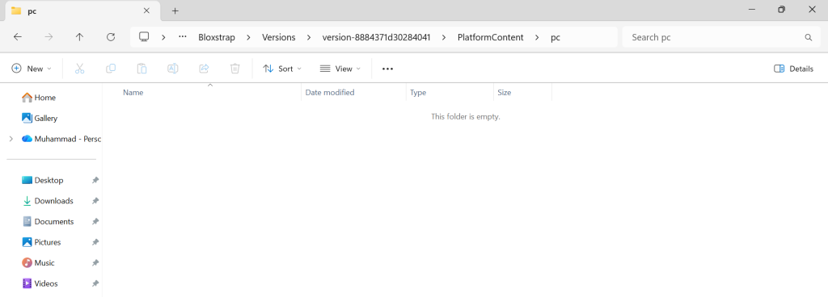Click the Forward navigation arrow
828x297 pixels.
[x=49, y=37]
